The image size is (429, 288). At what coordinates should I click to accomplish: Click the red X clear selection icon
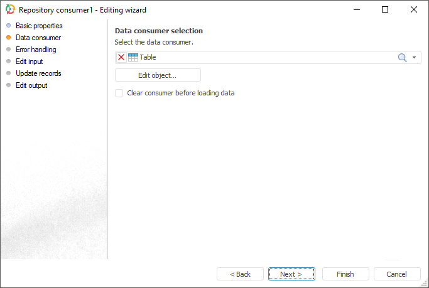(121, 57)
